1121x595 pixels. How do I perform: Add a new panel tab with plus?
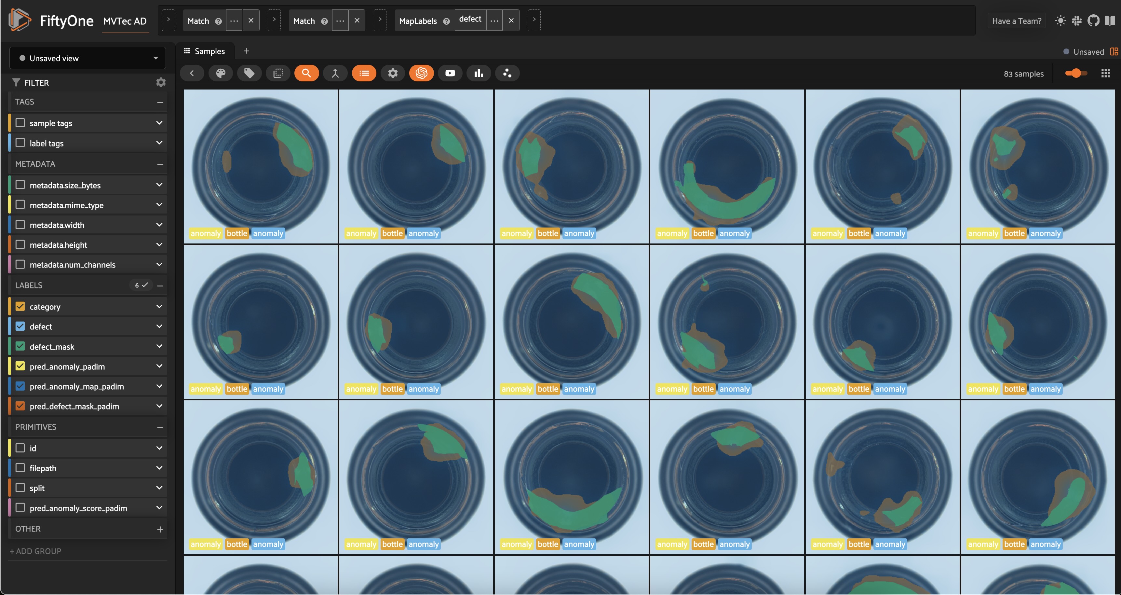coord(246,51)
